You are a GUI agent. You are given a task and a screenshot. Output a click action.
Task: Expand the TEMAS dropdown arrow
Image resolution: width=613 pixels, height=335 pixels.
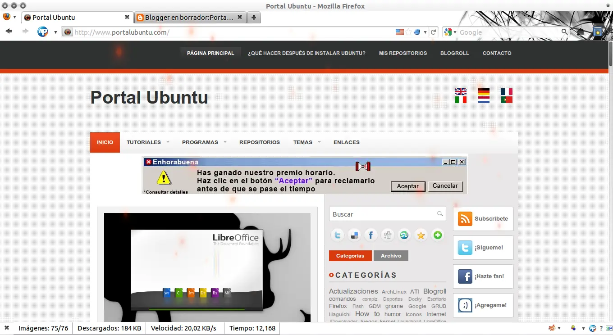point(320,142)
